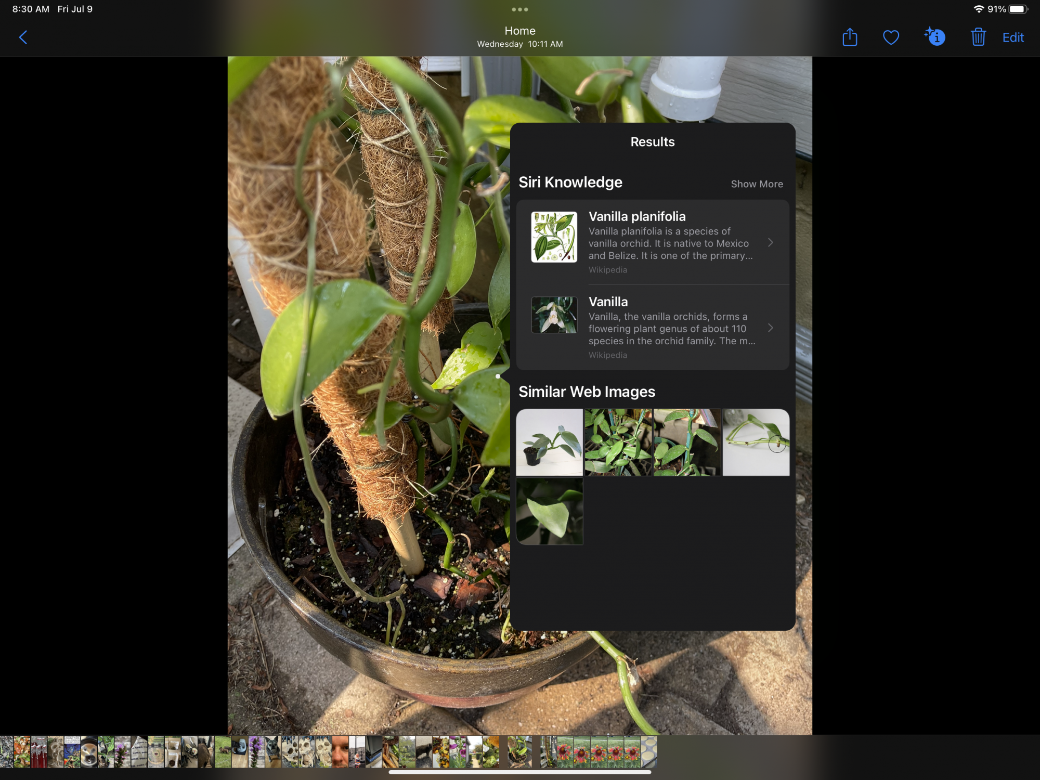This screenshot has height=780, width=1040.
Task: Delete photo with trash icon
Action: 978,37
